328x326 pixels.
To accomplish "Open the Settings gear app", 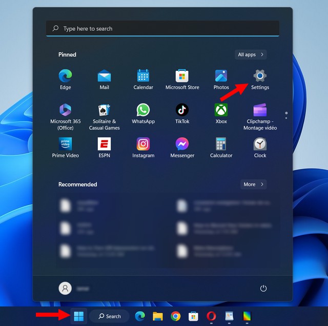I will point(260,79).
